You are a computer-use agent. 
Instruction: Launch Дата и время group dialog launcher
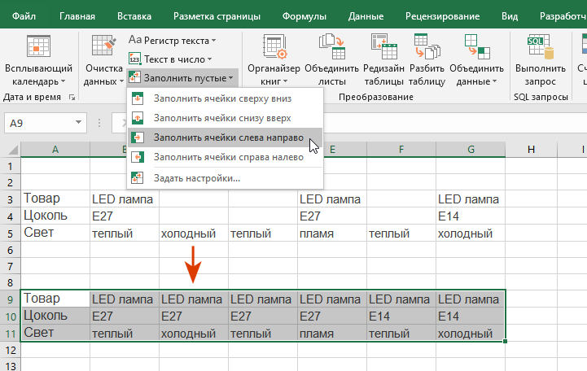click(x=72, y=97)
